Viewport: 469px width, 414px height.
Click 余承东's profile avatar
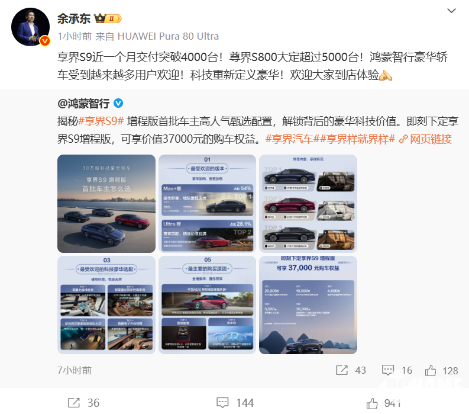[x=31, y=27]
